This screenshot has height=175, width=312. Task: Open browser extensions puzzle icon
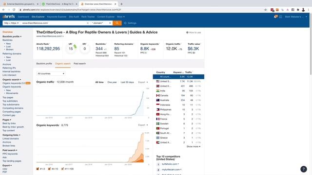[298, 10]
